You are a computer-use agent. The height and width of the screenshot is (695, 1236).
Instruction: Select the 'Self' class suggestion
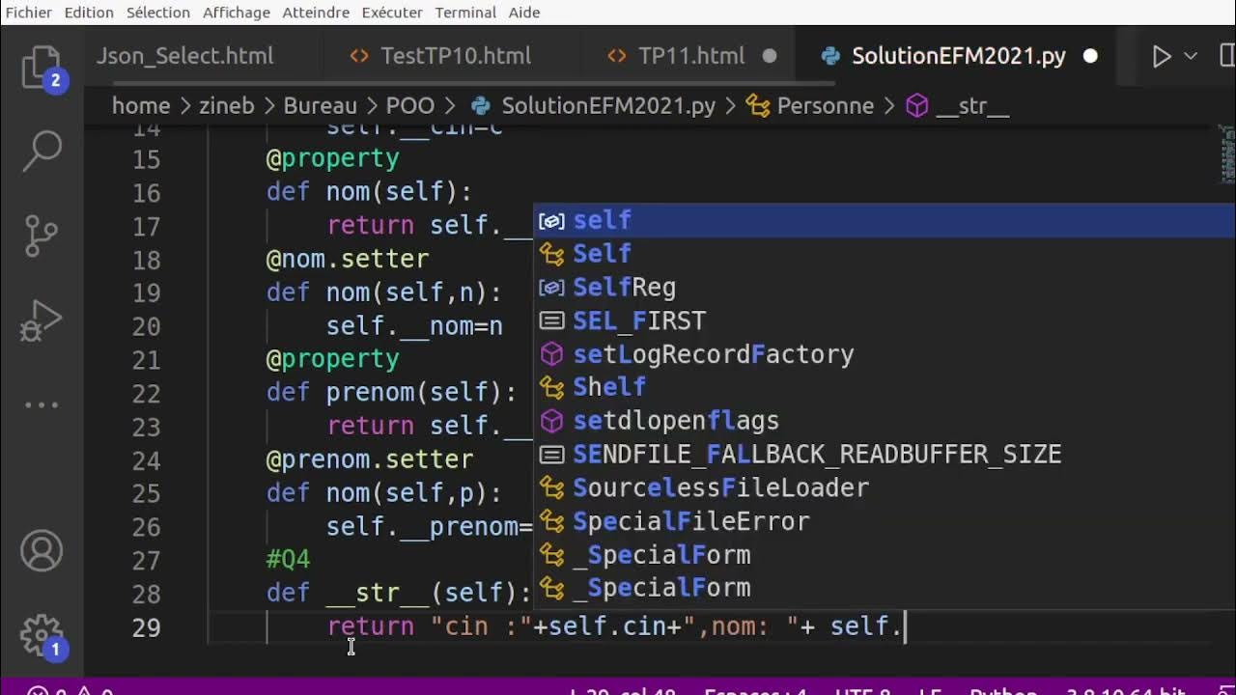point(885,254)
